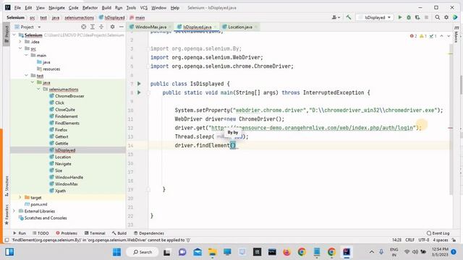
Task: Open FindElements class in tree
Action: click(67, 123)
